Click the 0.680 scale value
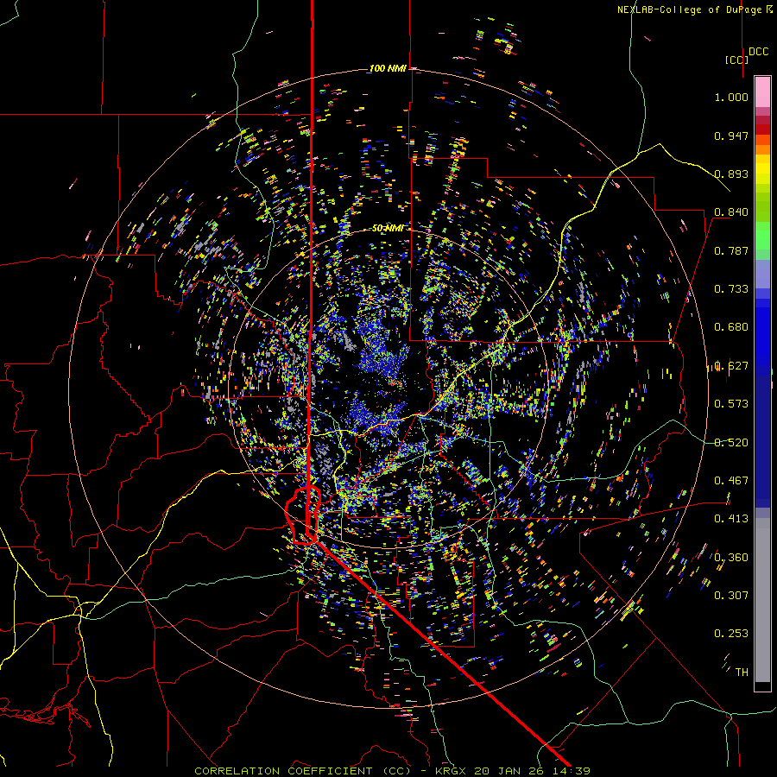 (731, 327)
